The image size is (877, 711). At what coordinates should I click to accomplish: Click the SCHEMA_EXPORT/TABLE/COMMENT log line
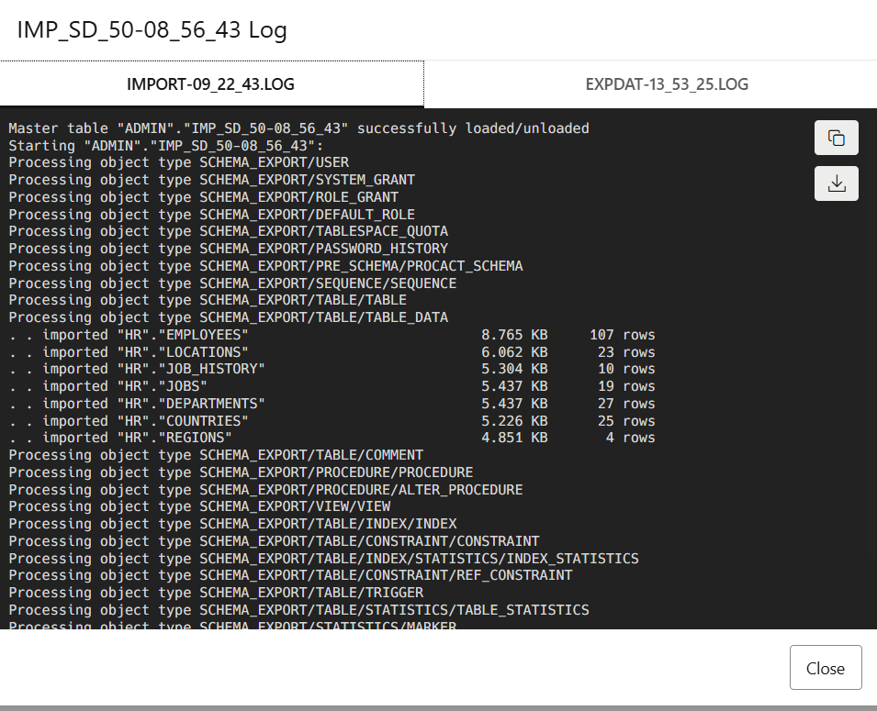216,455
